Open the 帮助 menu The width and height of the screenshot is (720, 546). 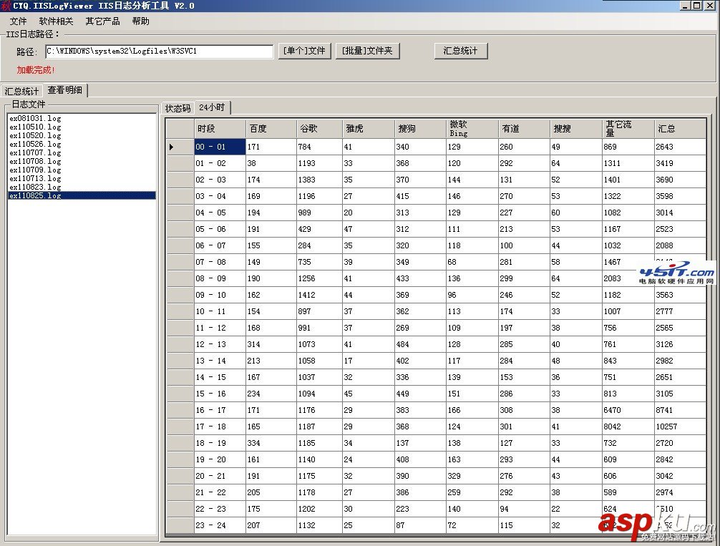(x=140, y=21)
